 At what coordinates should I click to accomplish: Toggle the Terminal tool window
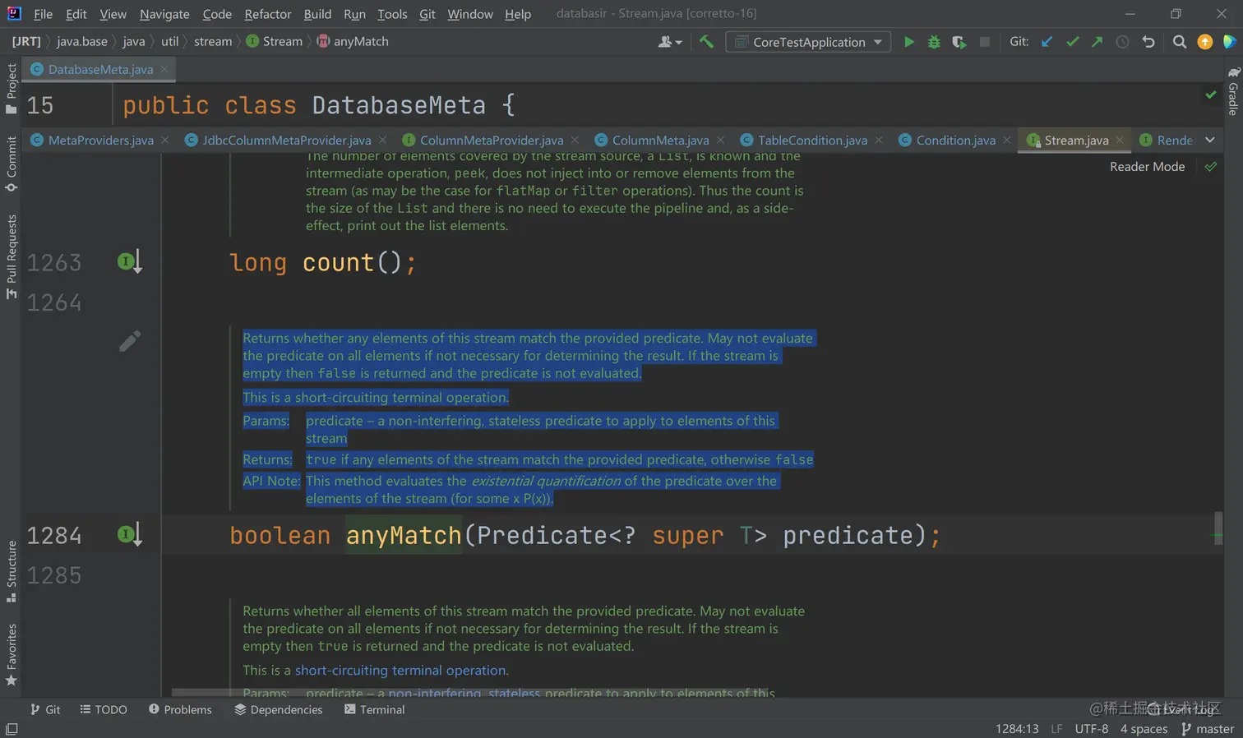click(x=374, y=710)
